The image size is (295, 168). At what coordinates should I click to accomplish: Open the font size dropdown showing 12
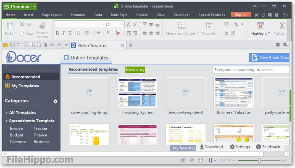tap(122, 25)
